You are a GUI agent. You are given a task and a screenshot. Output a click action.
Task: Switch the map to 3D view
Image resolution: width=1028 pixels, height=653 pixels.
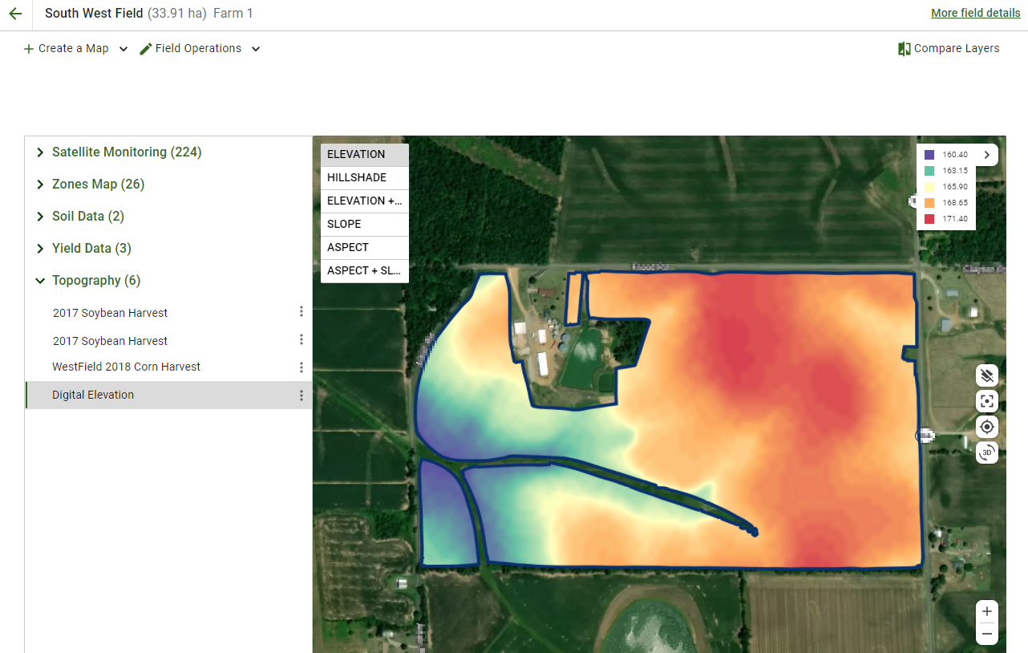coord(987,452)
